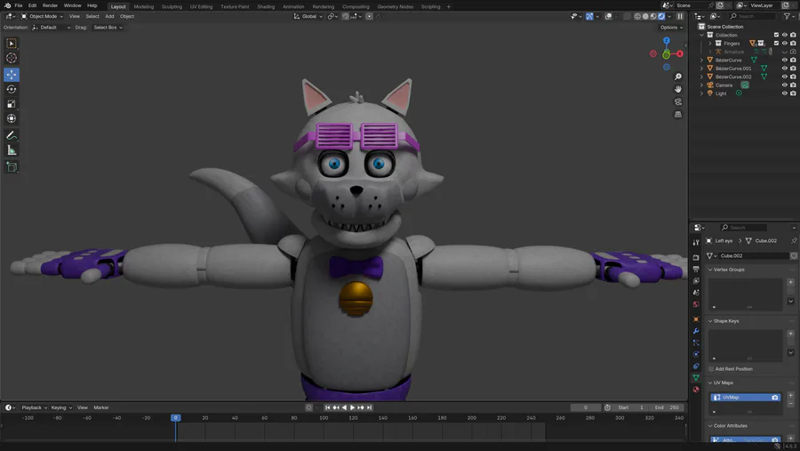Add a new UV map

click(x=790, y=395)
